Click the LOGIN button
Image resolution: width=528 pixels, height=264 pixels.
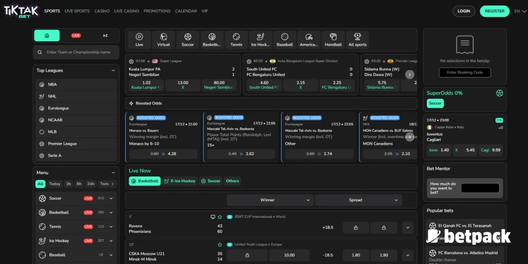coord(464,11)
